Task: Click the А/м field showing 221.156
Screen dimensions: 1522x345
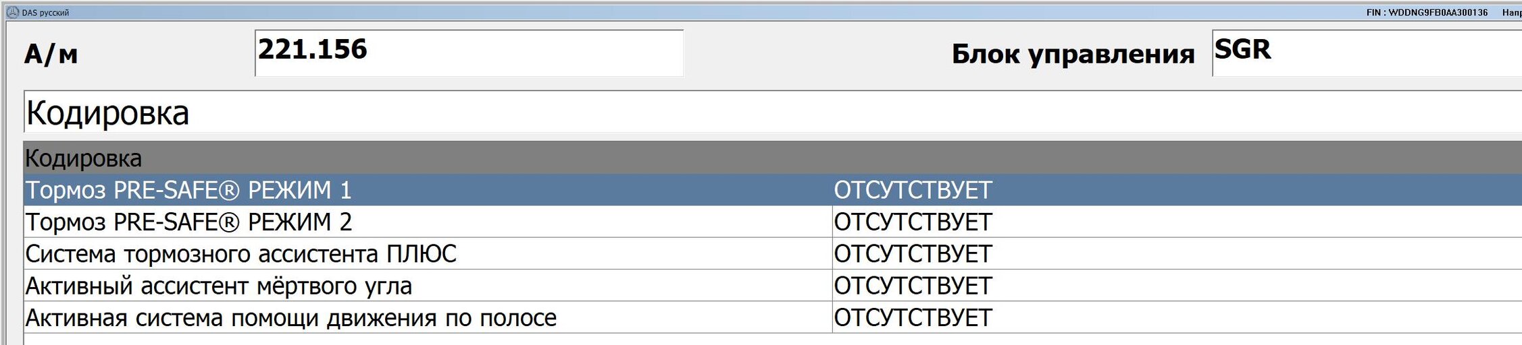Action: coord(469,53)
